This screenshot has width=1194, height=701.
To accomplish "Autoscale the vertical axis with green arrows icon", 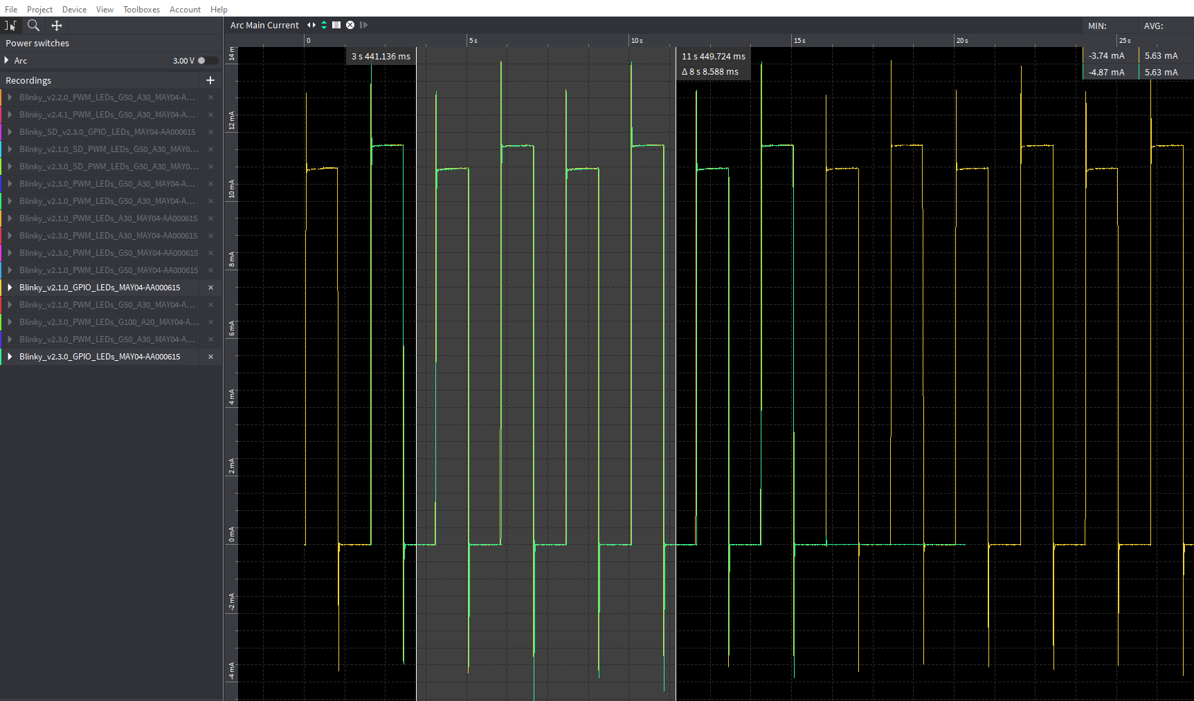I will 323,25.
